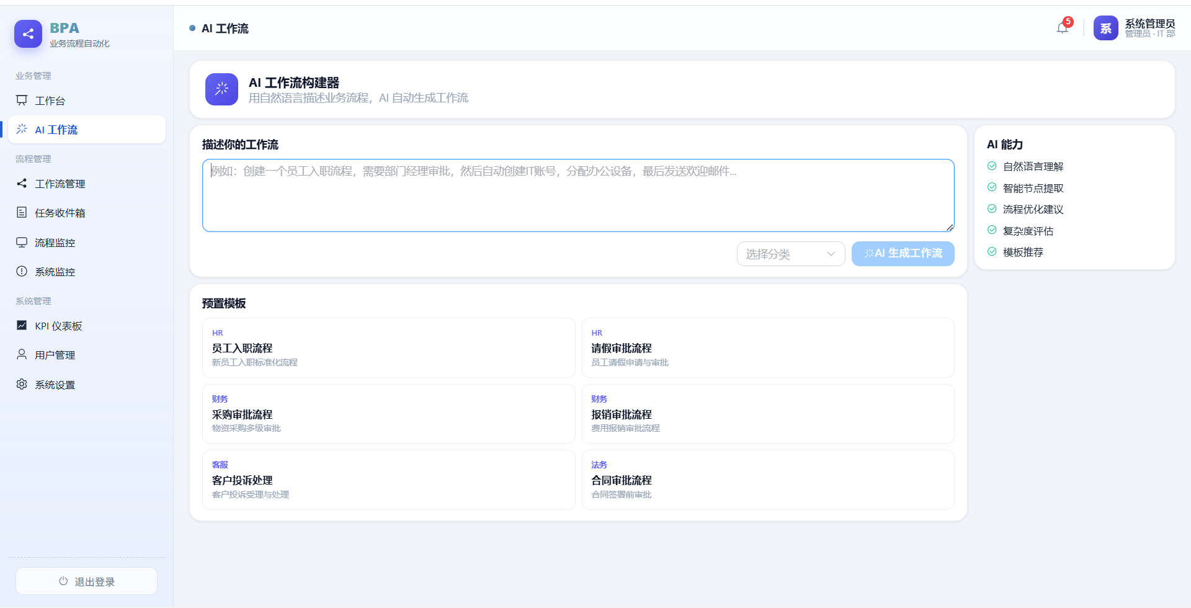
Task: Click the 系统监控 alert circle icon
Action: pyautogui.click(x=22, y=271)
